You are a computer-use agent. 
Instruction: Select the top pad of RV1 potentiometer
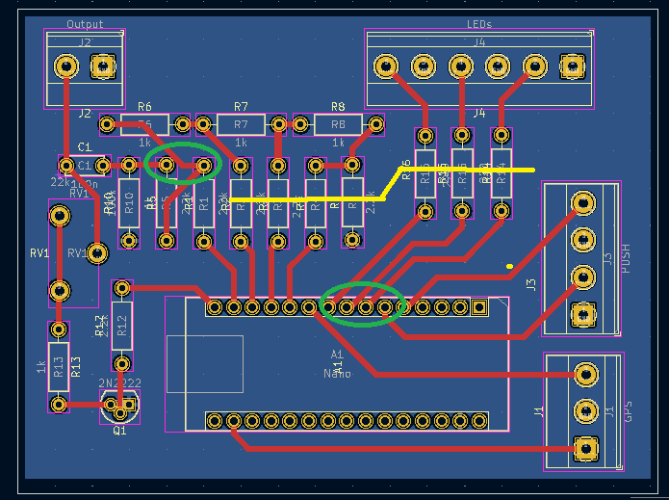point(60,216)
